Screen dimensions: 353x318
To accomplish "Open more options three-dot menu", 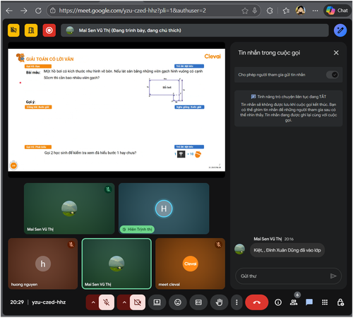I will click(237, 302).
